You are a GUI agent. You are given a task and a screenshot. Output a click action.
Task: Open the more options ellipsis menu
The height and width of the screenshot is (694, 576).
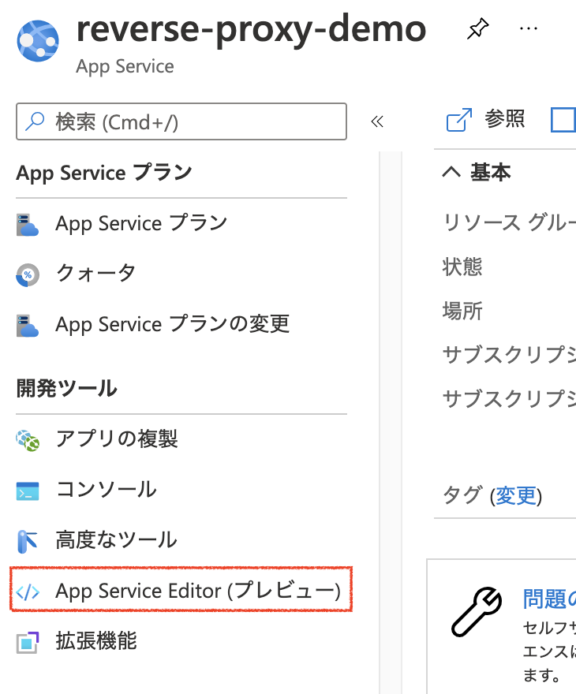(x=528, y=28)
